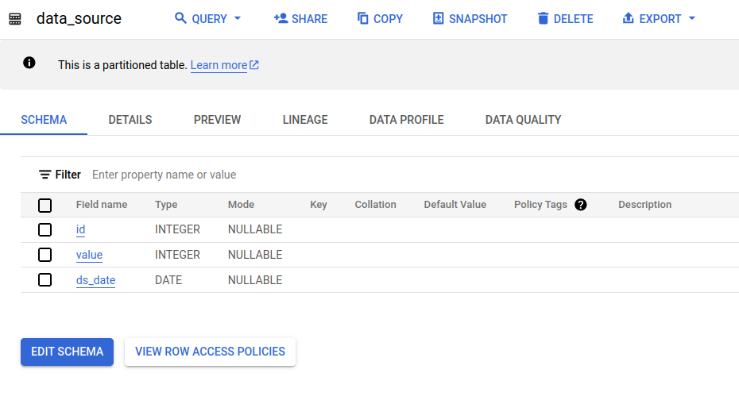Click the Snapshot icon
Image resolution: width=739 pixels, height=400 pixels.
tap(439, 18)
